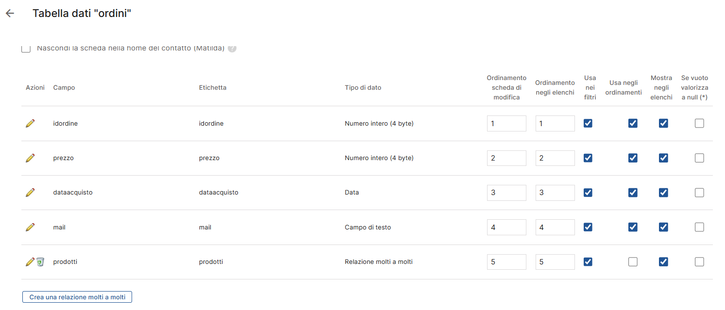This screenshot has height=310, width=725.
Task: Click Ordinamento negli elenchi field for mail
Action: point(555,227)
